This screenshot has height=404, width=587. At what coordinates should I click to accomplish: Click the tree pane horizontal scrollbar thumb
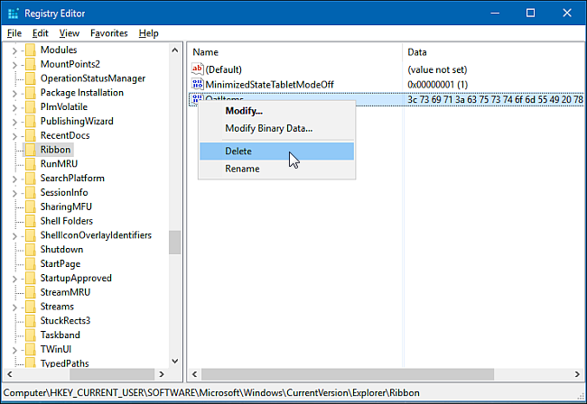pyautogui.click(x=112, y=374)
